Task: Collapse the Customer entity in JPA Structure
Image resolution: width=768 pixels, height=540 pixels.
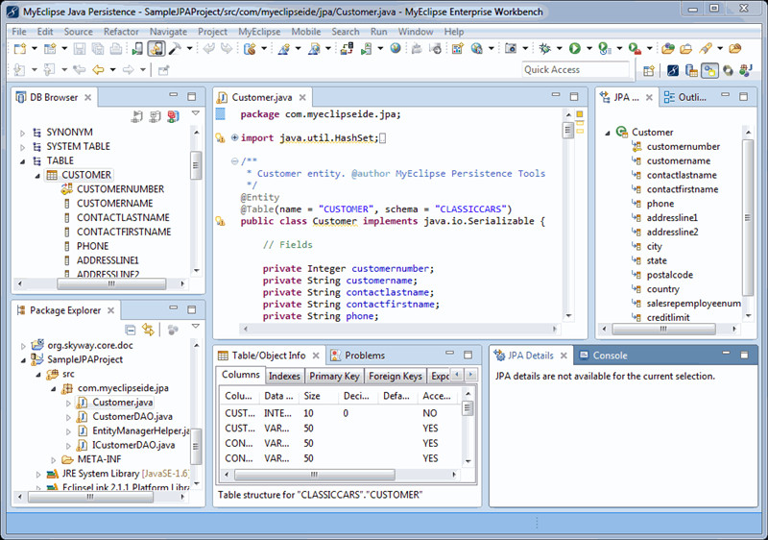Action: pos(608,133)
